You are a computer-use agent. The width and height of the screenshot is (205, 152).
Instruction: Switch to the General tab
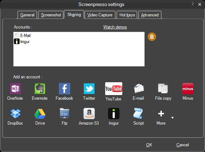point(27,15)
